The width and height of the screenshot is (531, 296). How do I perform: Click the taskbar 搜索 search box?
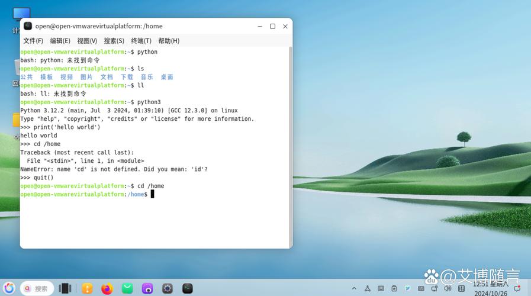click(37, 288)
